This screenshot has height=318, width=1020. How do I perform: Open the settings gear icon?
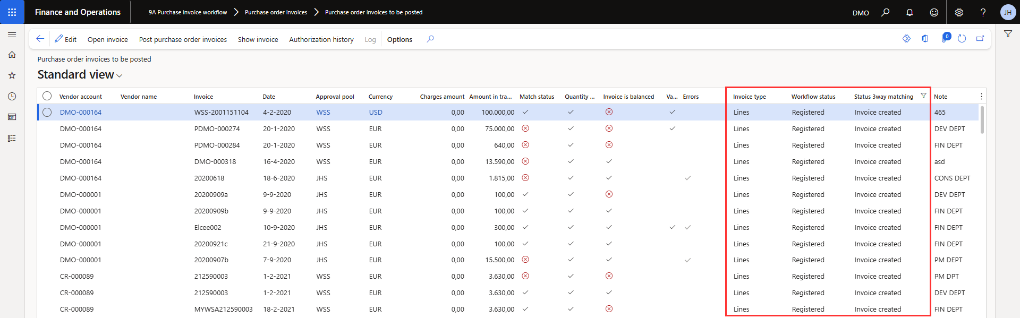959,12
